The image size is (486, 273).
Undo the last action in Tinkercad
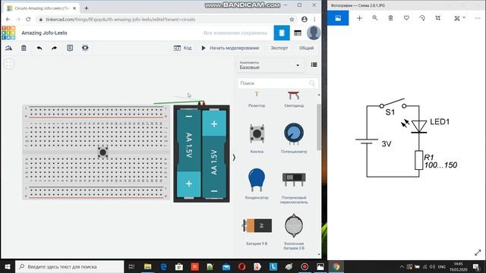(39, 48)
